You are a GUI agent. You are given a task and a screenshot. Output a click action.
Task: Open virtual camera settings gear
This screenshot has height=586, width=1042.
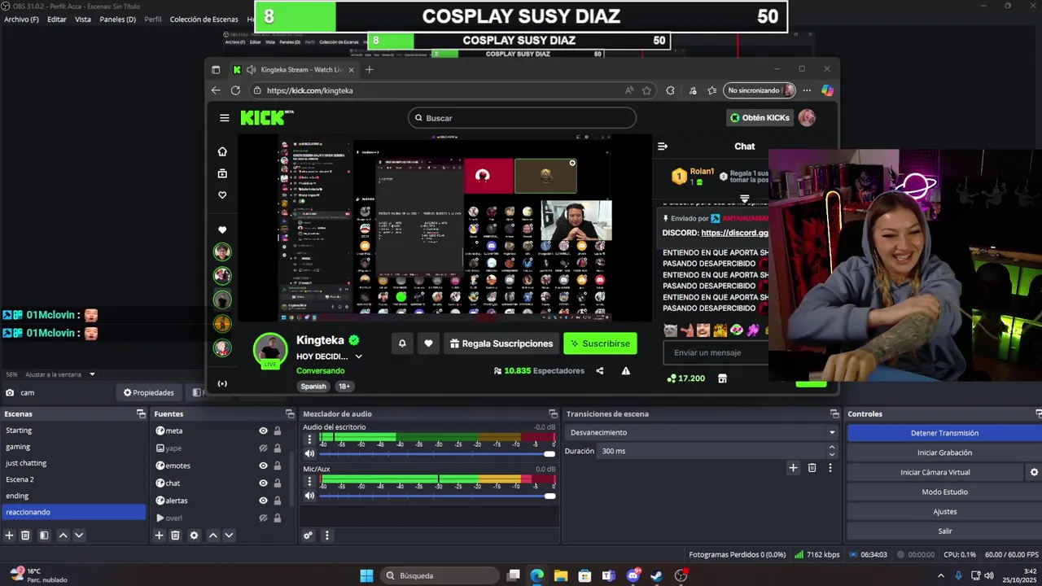(x=1034, y=472)
